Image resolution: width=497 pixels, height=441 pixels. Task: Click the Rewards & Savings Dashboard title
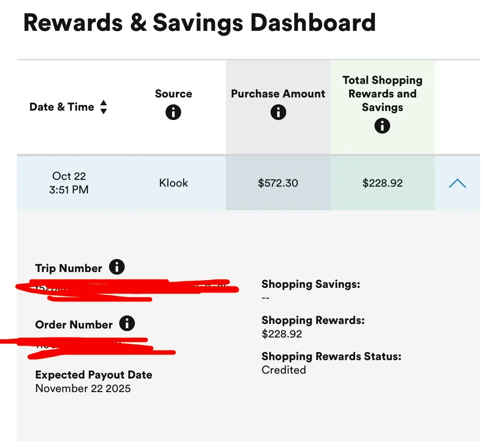(x=200, y=23)
